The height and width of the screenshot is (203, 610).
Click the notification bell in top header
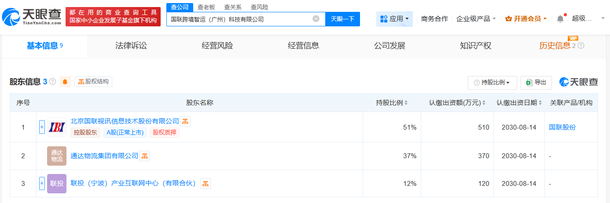pyautogui.click(x=560, y=18)
